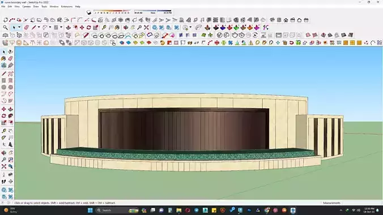
Task: Choose the Freehand drawing tool
Action: [11, 74]
